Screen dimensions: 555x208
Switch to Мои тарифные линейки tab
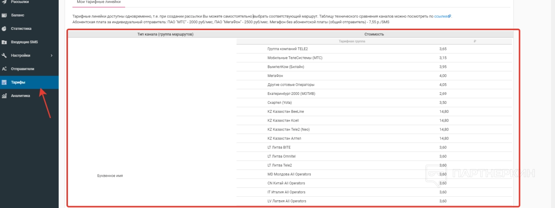[x=98, y=2]
